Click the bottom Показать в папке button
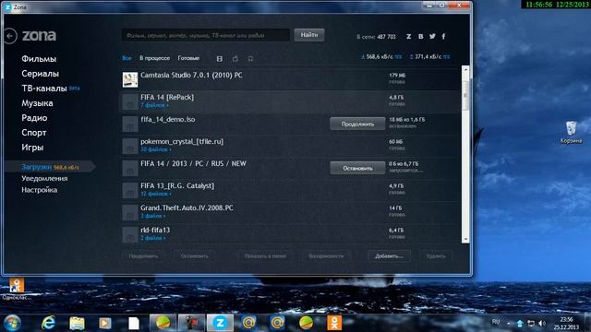Viewport: 591px width, 332px height. point(265,256)
